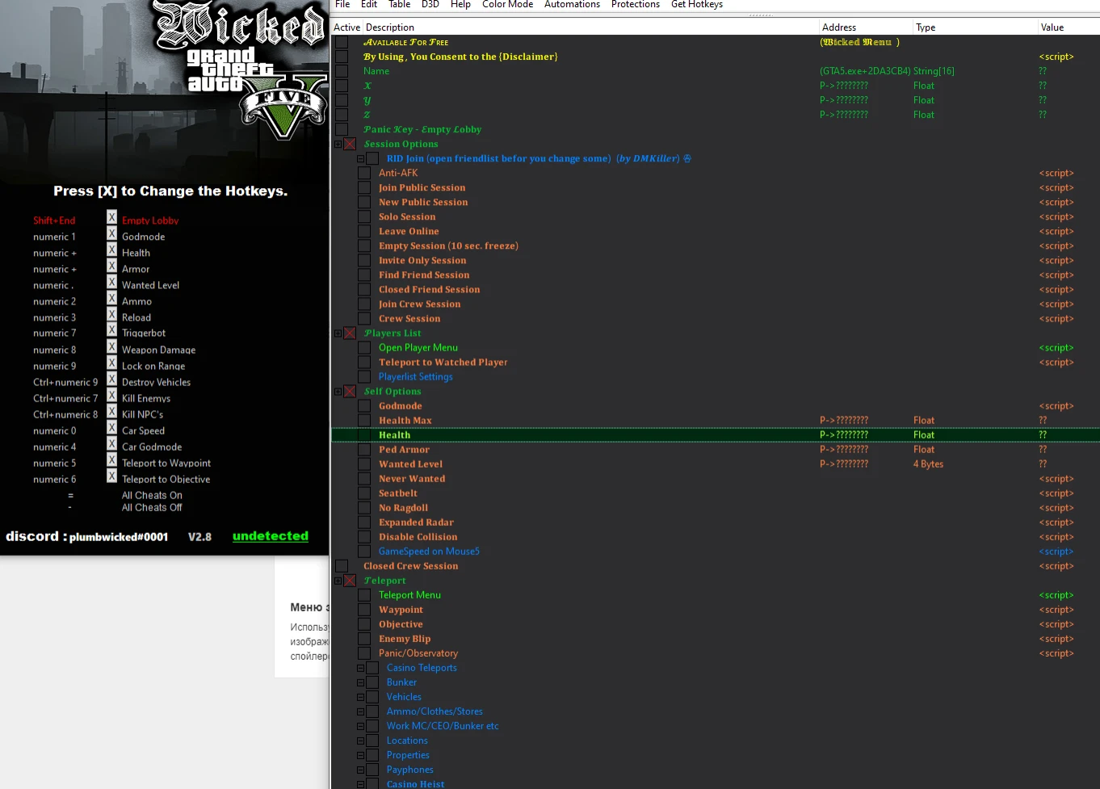Click the lock icon after RID Join entry
Screen dimensions: 1100x789
tap(687, 158)
